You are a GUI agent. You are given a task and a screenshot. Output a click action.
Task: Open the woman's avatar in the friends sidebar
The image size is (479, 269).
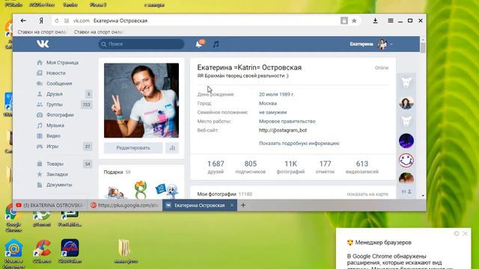pos(406,103)
